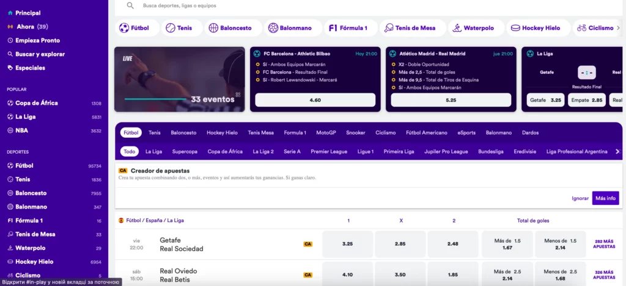Select the Premier League league tab
Image resolution: width=626 pixels, height=286 pixels.
coord(329,151)
